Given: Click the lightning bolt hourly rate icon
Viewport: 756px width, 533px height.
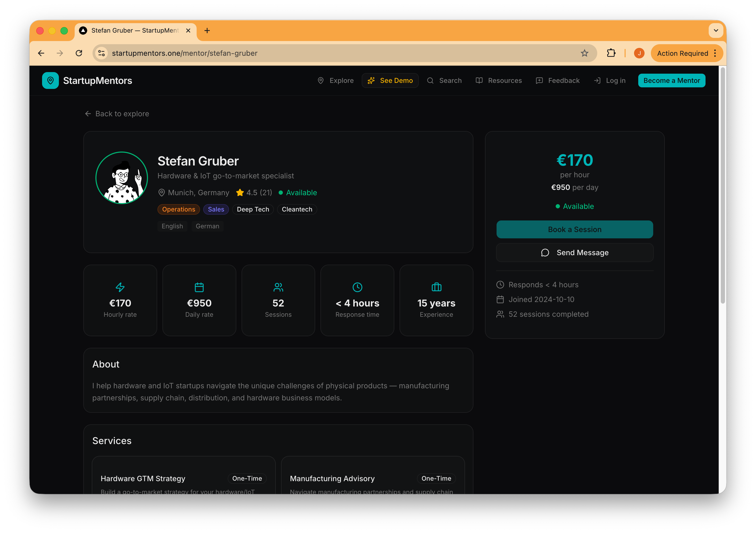Looking at the screenshot, I should (120, 287).
